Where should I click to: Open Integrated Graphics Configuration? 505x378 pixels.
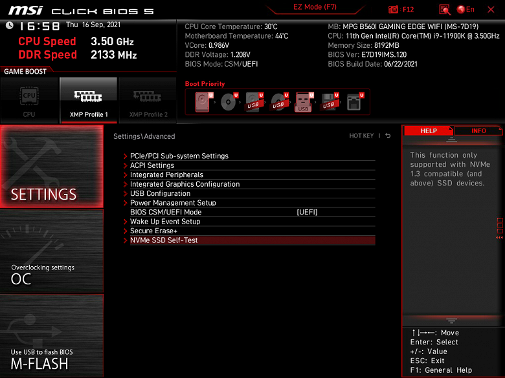[252, 184]
